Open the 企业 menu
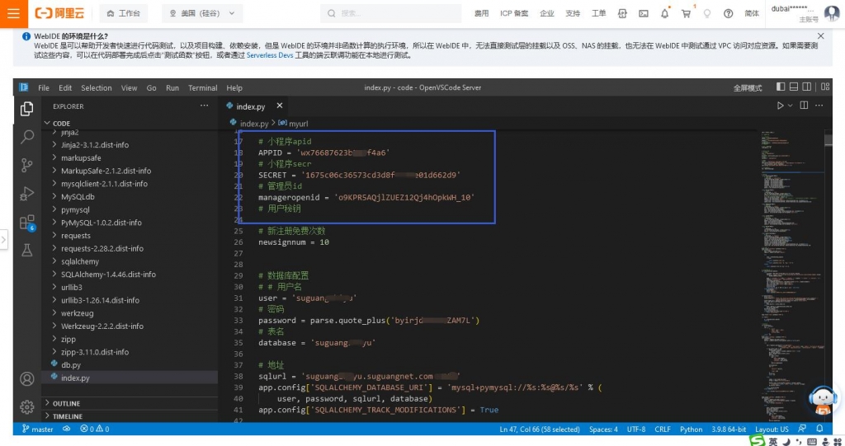Viewport: 845px width, 446px height. tap(547, 13)
